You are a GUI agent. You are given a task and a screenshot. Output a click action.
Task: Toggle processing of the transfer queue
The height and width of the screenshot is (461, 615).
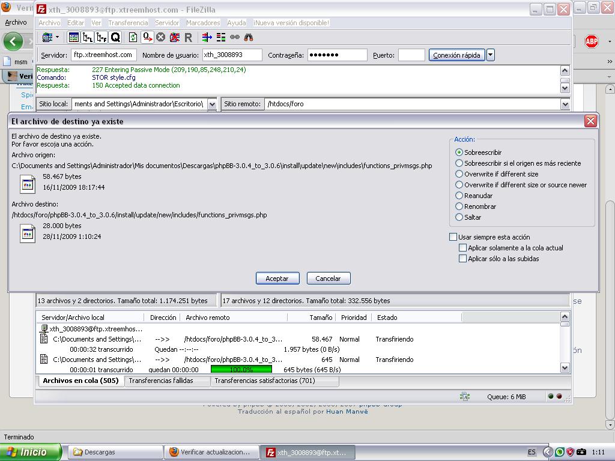(x=148, y=37)
